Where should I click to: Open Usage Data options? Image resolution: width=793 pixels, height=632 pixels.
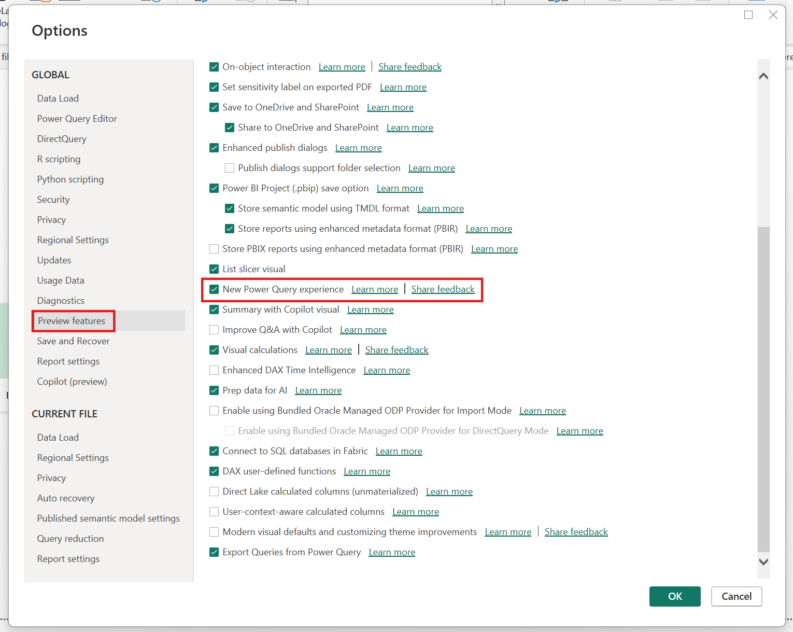click(x=61, y=280)
